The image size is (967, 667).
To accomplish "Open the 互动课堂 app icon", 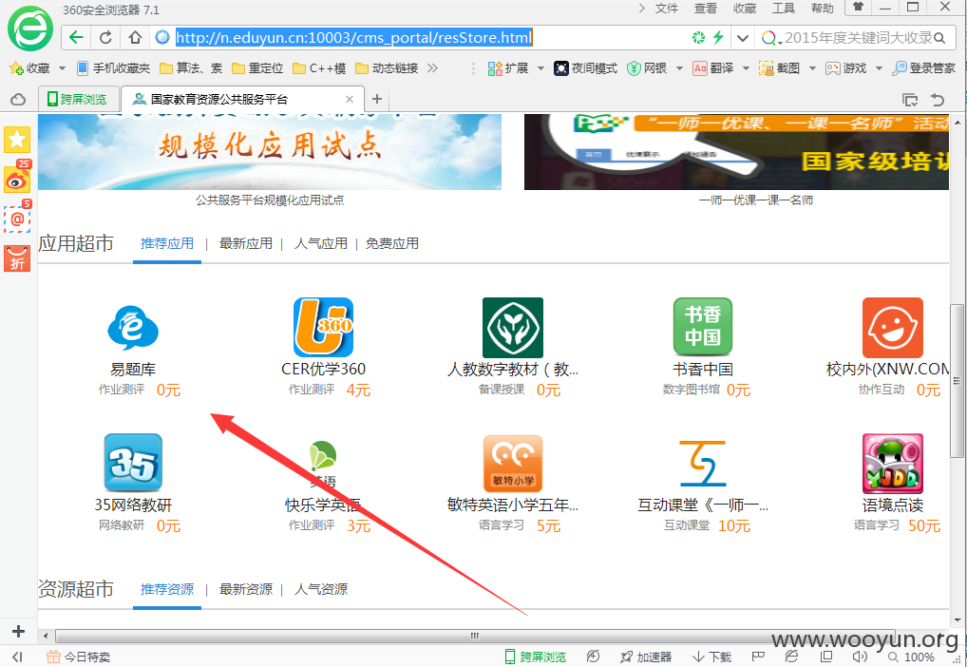I will 702,463.
